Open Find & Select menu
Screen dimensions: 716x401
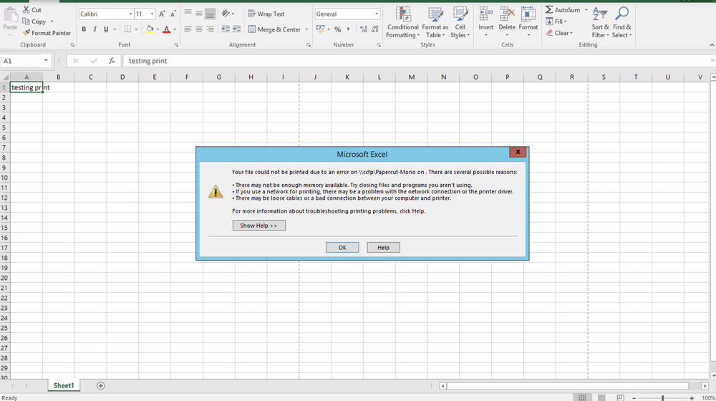click(622, 22)
